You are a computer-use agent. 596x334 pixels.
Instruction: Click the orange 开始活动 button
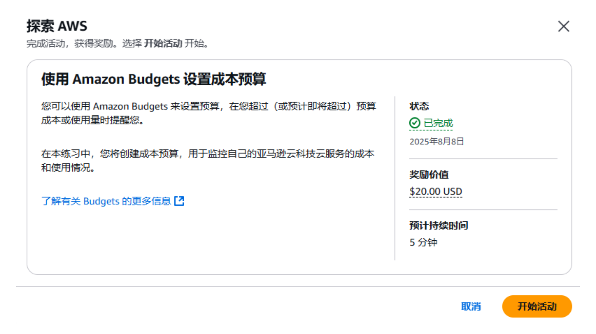537,306
